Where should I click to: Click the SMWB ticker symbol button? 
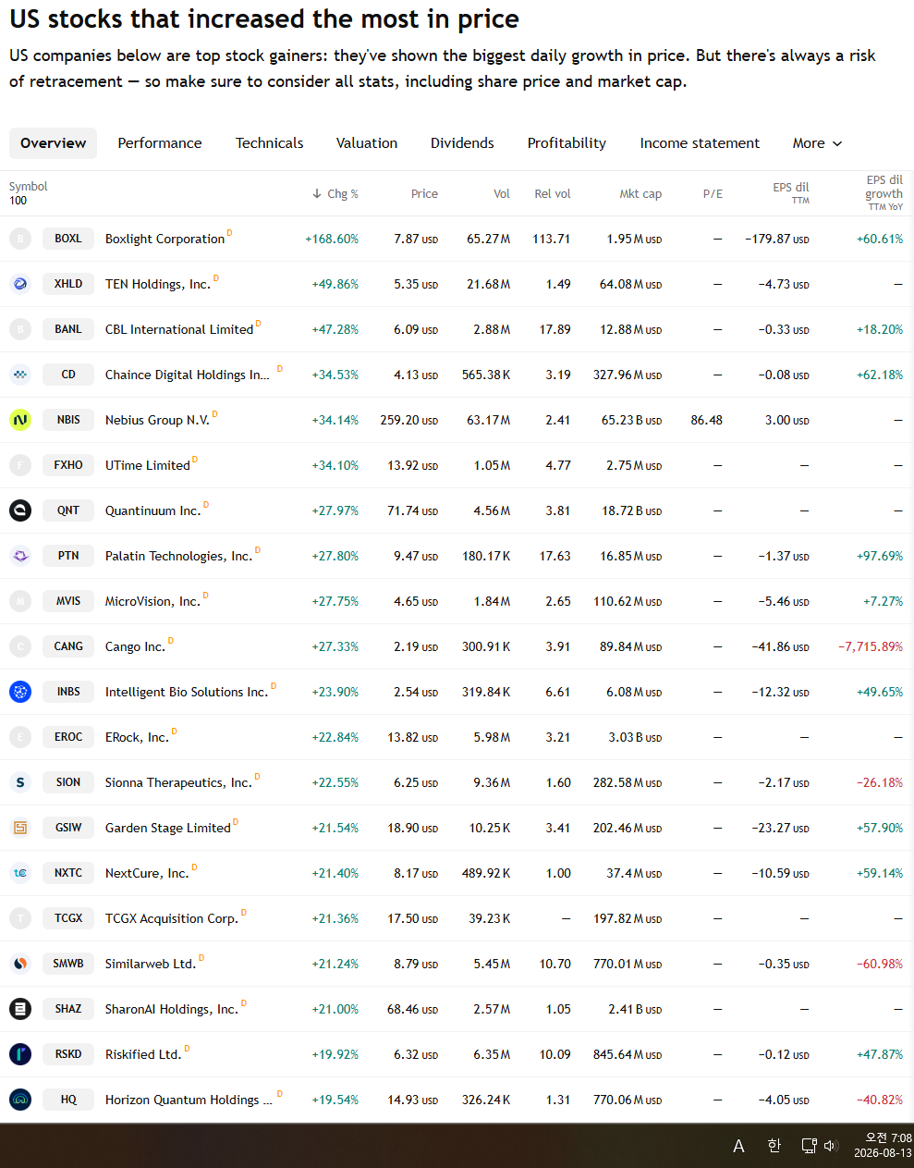coord(68,964)
